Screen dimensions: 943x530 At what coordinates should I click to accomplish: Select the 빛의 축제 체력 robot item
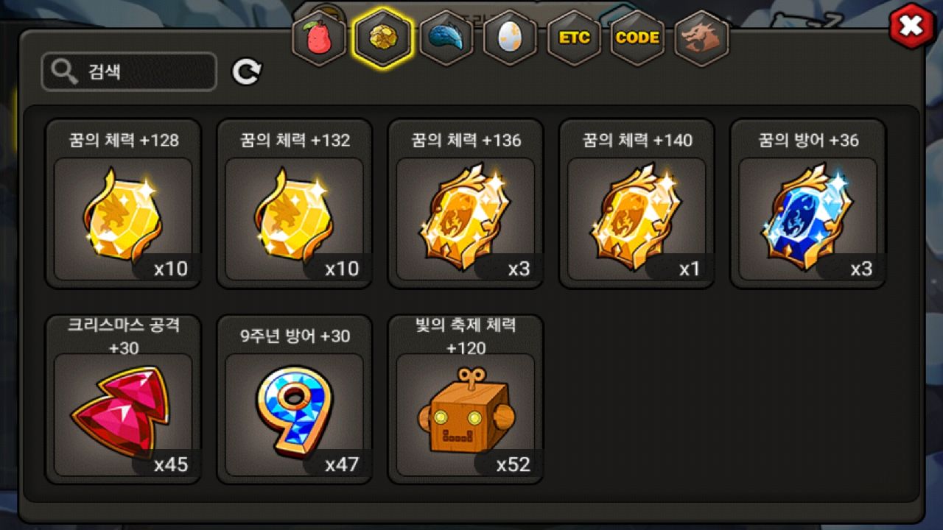tap(466, 400)
